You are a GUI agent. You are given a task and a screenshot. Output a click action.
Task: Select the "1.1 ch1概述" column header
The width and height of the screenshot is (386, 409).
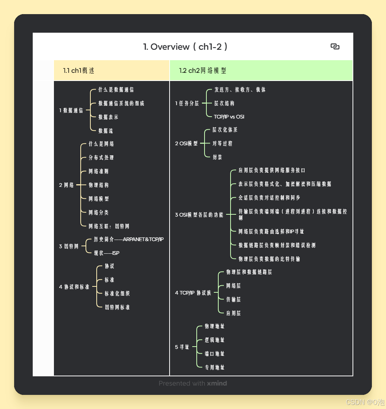[112, 71]
